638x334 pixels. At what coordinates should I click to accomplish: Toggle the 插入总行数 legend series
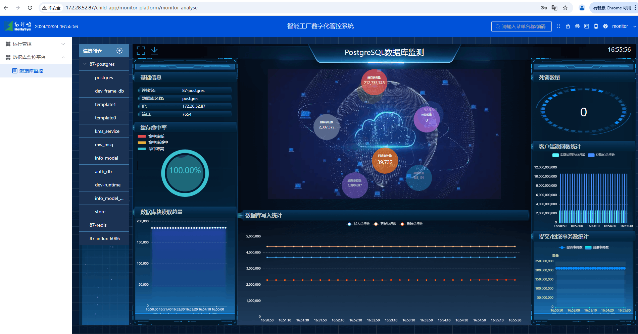(x=358, y=224)
